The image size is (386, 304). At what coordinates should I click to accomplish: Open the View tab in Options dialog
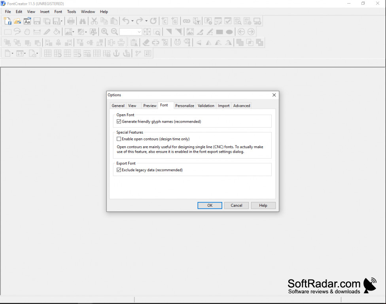point(132,106)
